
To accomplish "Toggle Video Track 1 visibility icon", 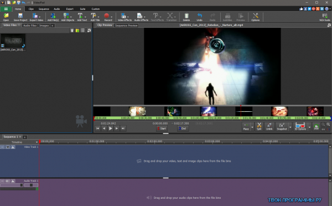I will tap(8, 147).
